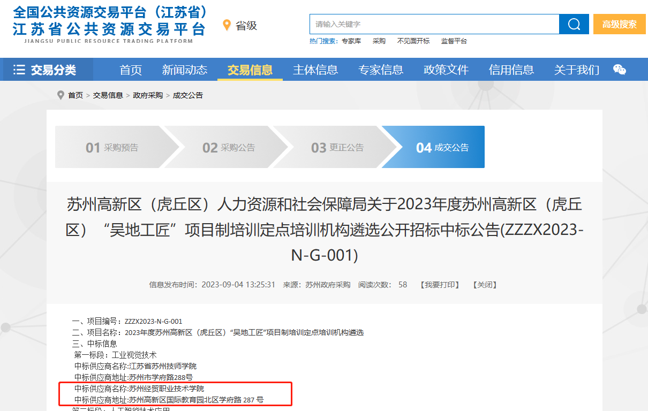Click the 采购 hot search link
The image size is (648, 411).
pyautogui.click(x=379, y=41)
